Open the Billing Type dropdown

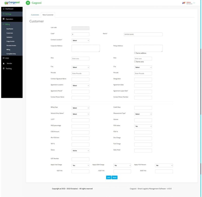coord(80,108)
